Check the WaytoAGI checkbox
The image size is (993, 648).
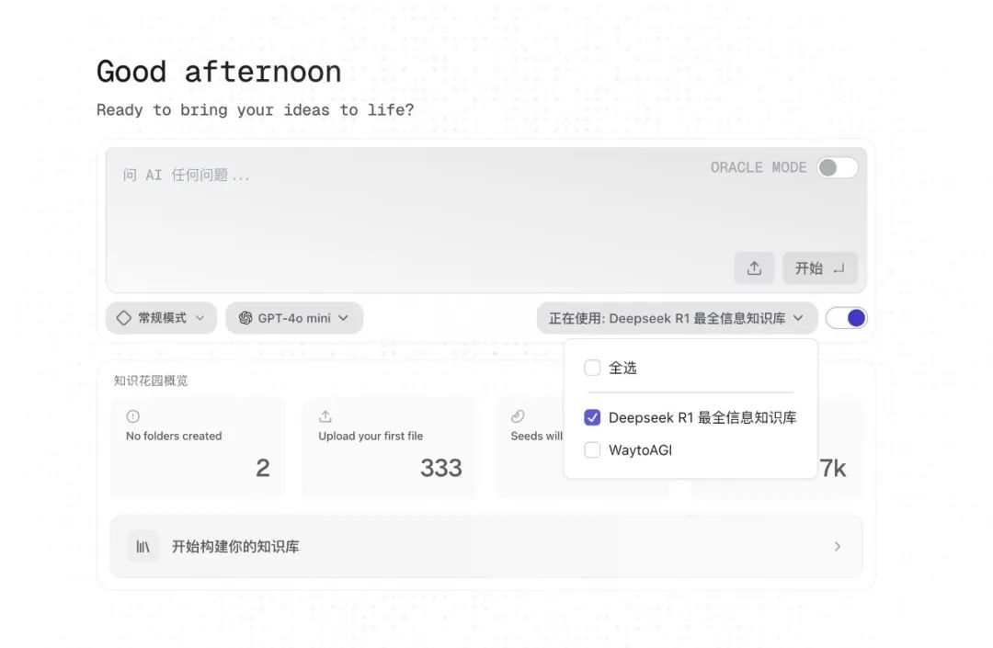592,450
